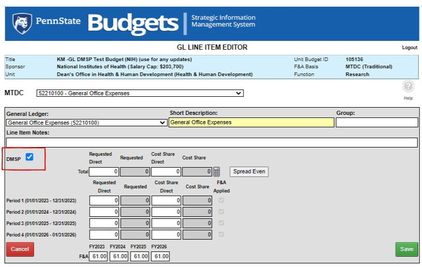The image size is (422, 267).
Task: Toggle F&A Applied checkbox for Period 2
Action: tap(221, 212)
